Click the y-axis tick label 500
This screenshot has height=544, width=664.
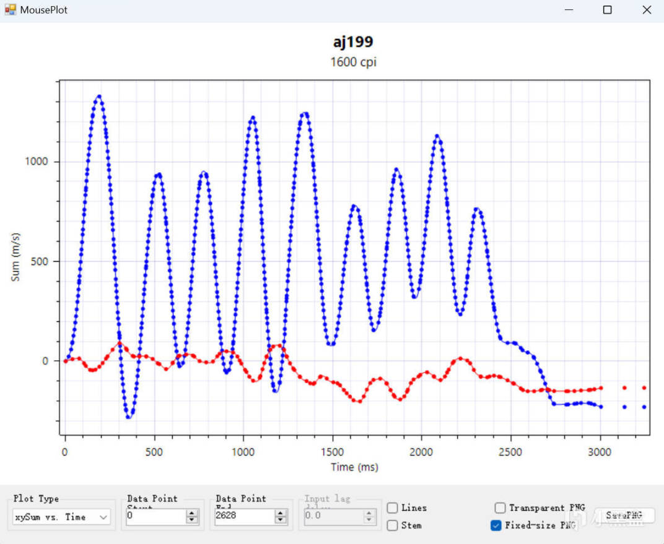tap(40, 261)
